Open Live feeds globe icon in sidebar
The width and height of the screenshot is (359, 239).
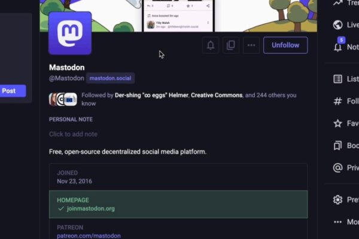click(x=337, y=25)
